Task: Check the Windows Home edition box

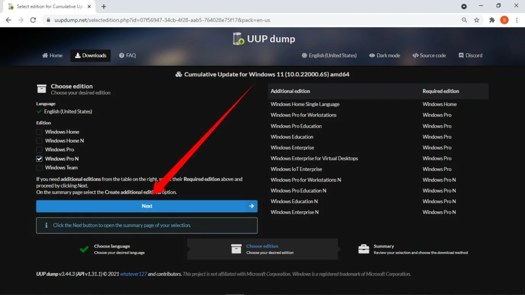Action: click(39, 132)
